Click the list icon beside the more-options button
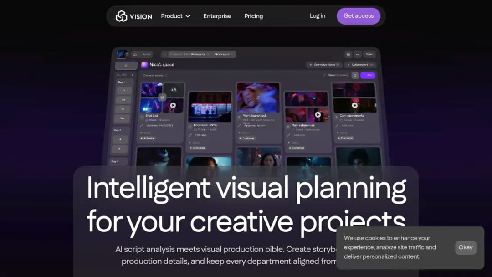The image size is (492, 277). click(348, 54)
